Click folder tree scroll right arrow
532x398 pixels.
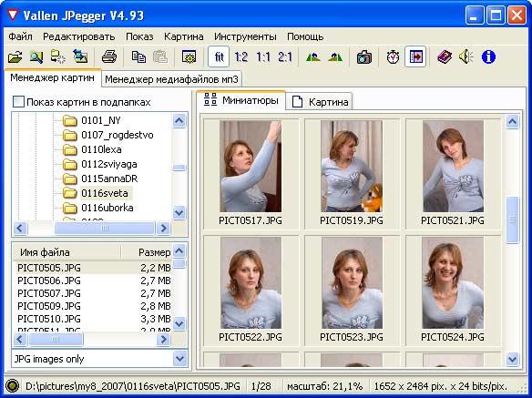(x=164, y=228)
